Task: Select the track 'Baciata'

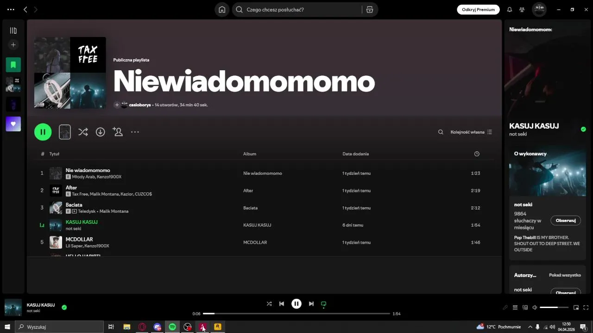Action: pos(74,205)
